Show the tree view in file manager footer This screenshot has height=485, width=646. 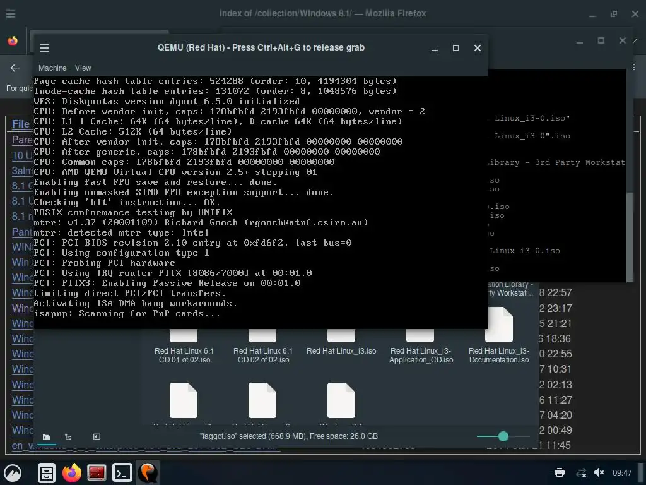[68, 437]
